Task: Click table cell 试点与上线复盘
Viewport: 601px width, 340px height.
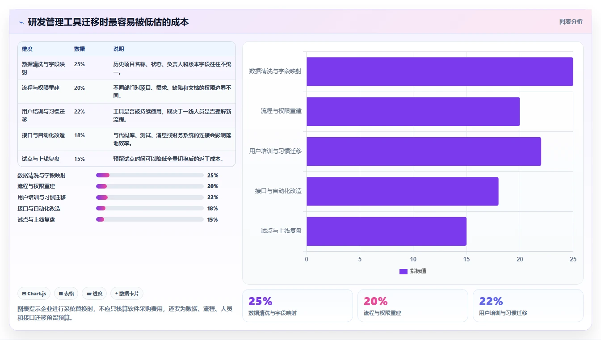Action: [41, 159]
